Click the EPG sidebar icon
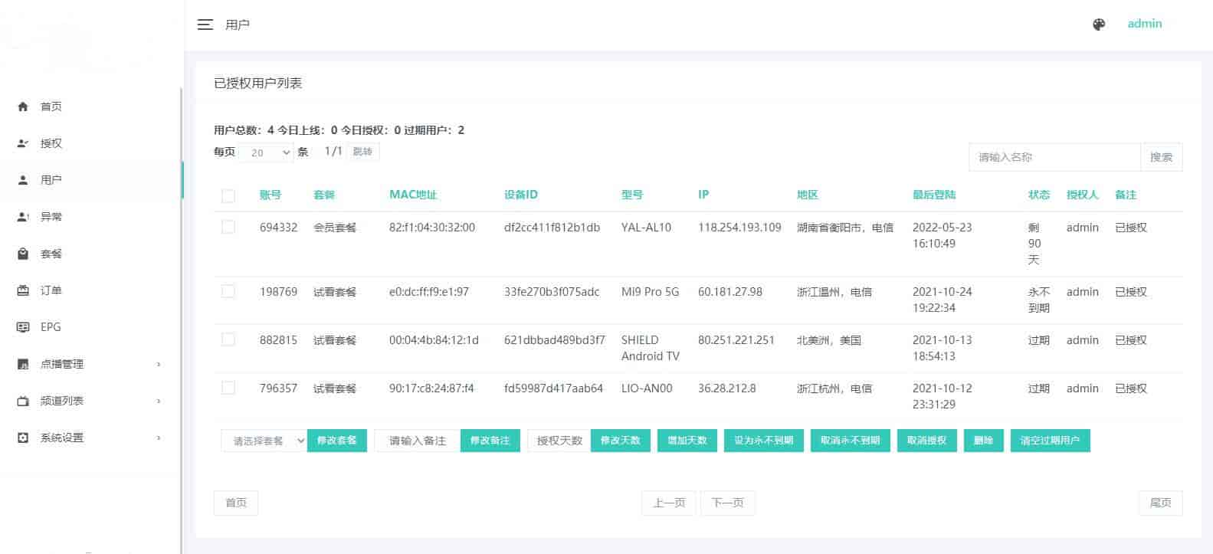This screenshot has height=554, width=1213. pos(23,327)
